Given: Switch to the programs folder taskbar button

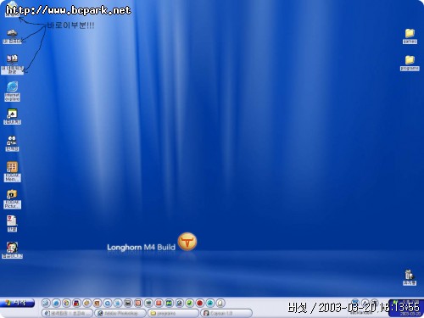Looking at the screenshot, I should point(173,313).
